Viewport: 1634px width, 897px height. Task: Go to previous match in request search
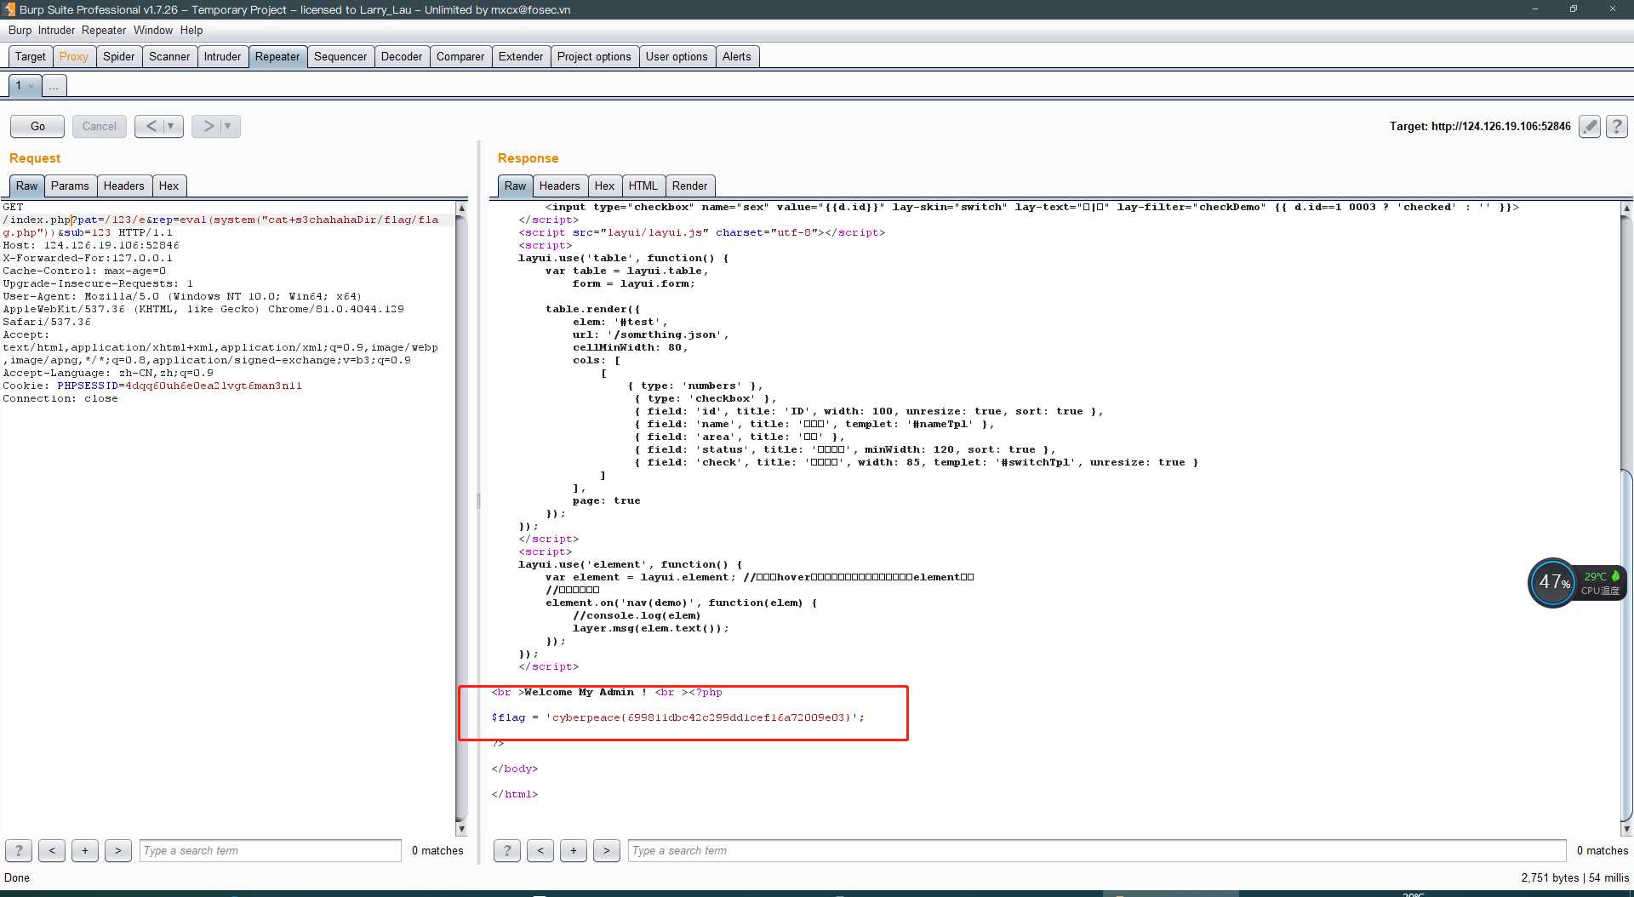pyautogui.click(x=52, y=850)
